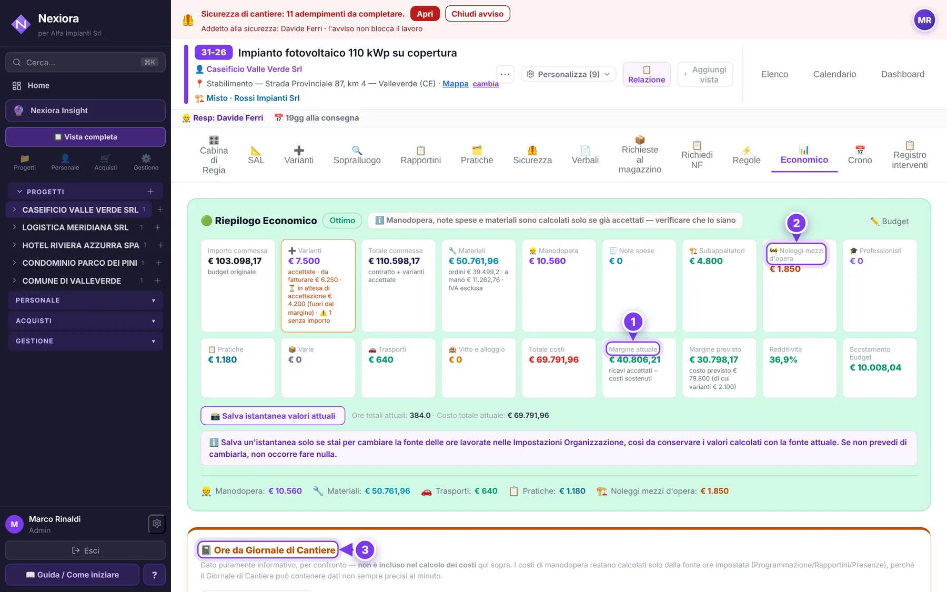Click the three-dots more options button

(505, 74)
